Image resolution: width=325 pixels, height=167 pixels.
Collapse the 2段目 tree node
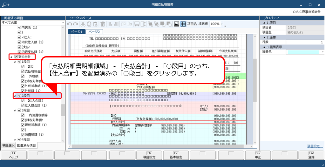point(15,96)
